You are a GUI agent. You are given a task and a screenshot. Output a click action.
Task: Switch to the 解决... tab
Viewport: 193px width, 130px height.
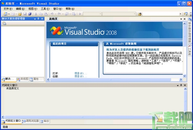9,79
